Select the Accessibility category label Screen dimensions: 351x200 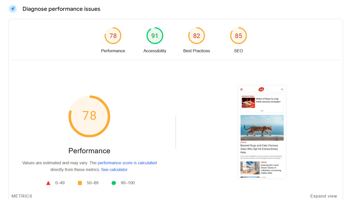click(x=155, y=51)
